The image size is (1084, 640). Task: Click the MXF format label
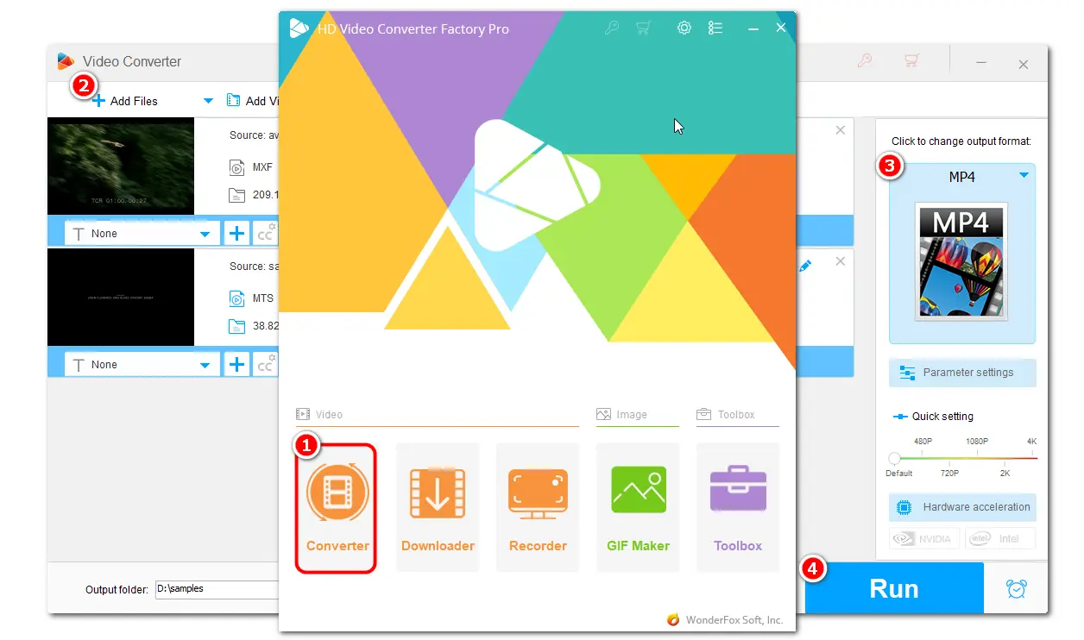[x=263, y=167]
